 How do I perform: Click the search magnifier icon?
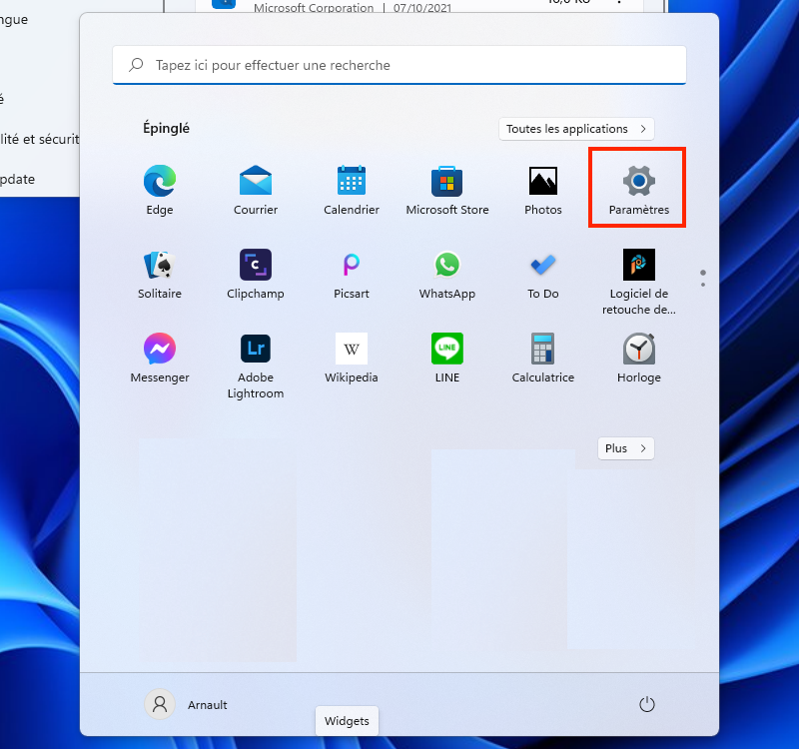pyautogui.click(x=136, y=65)
